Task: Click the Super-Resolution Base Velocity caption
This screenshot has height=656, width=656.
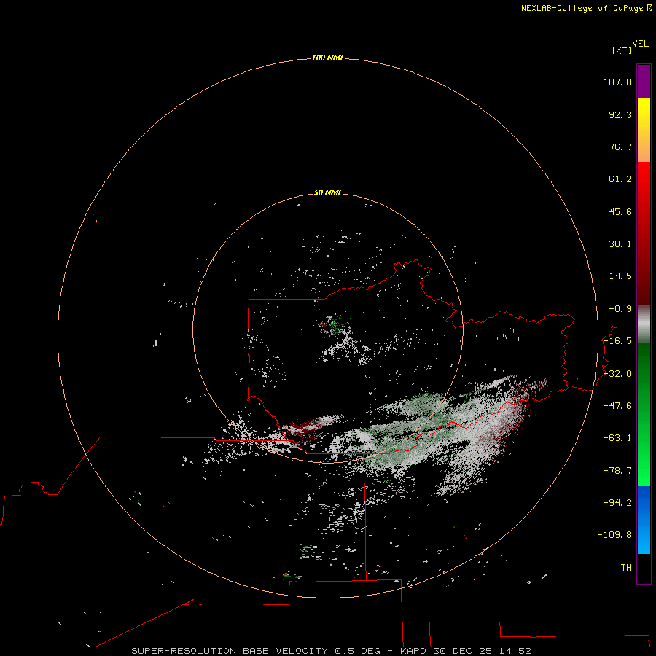Action: (332, 651)
